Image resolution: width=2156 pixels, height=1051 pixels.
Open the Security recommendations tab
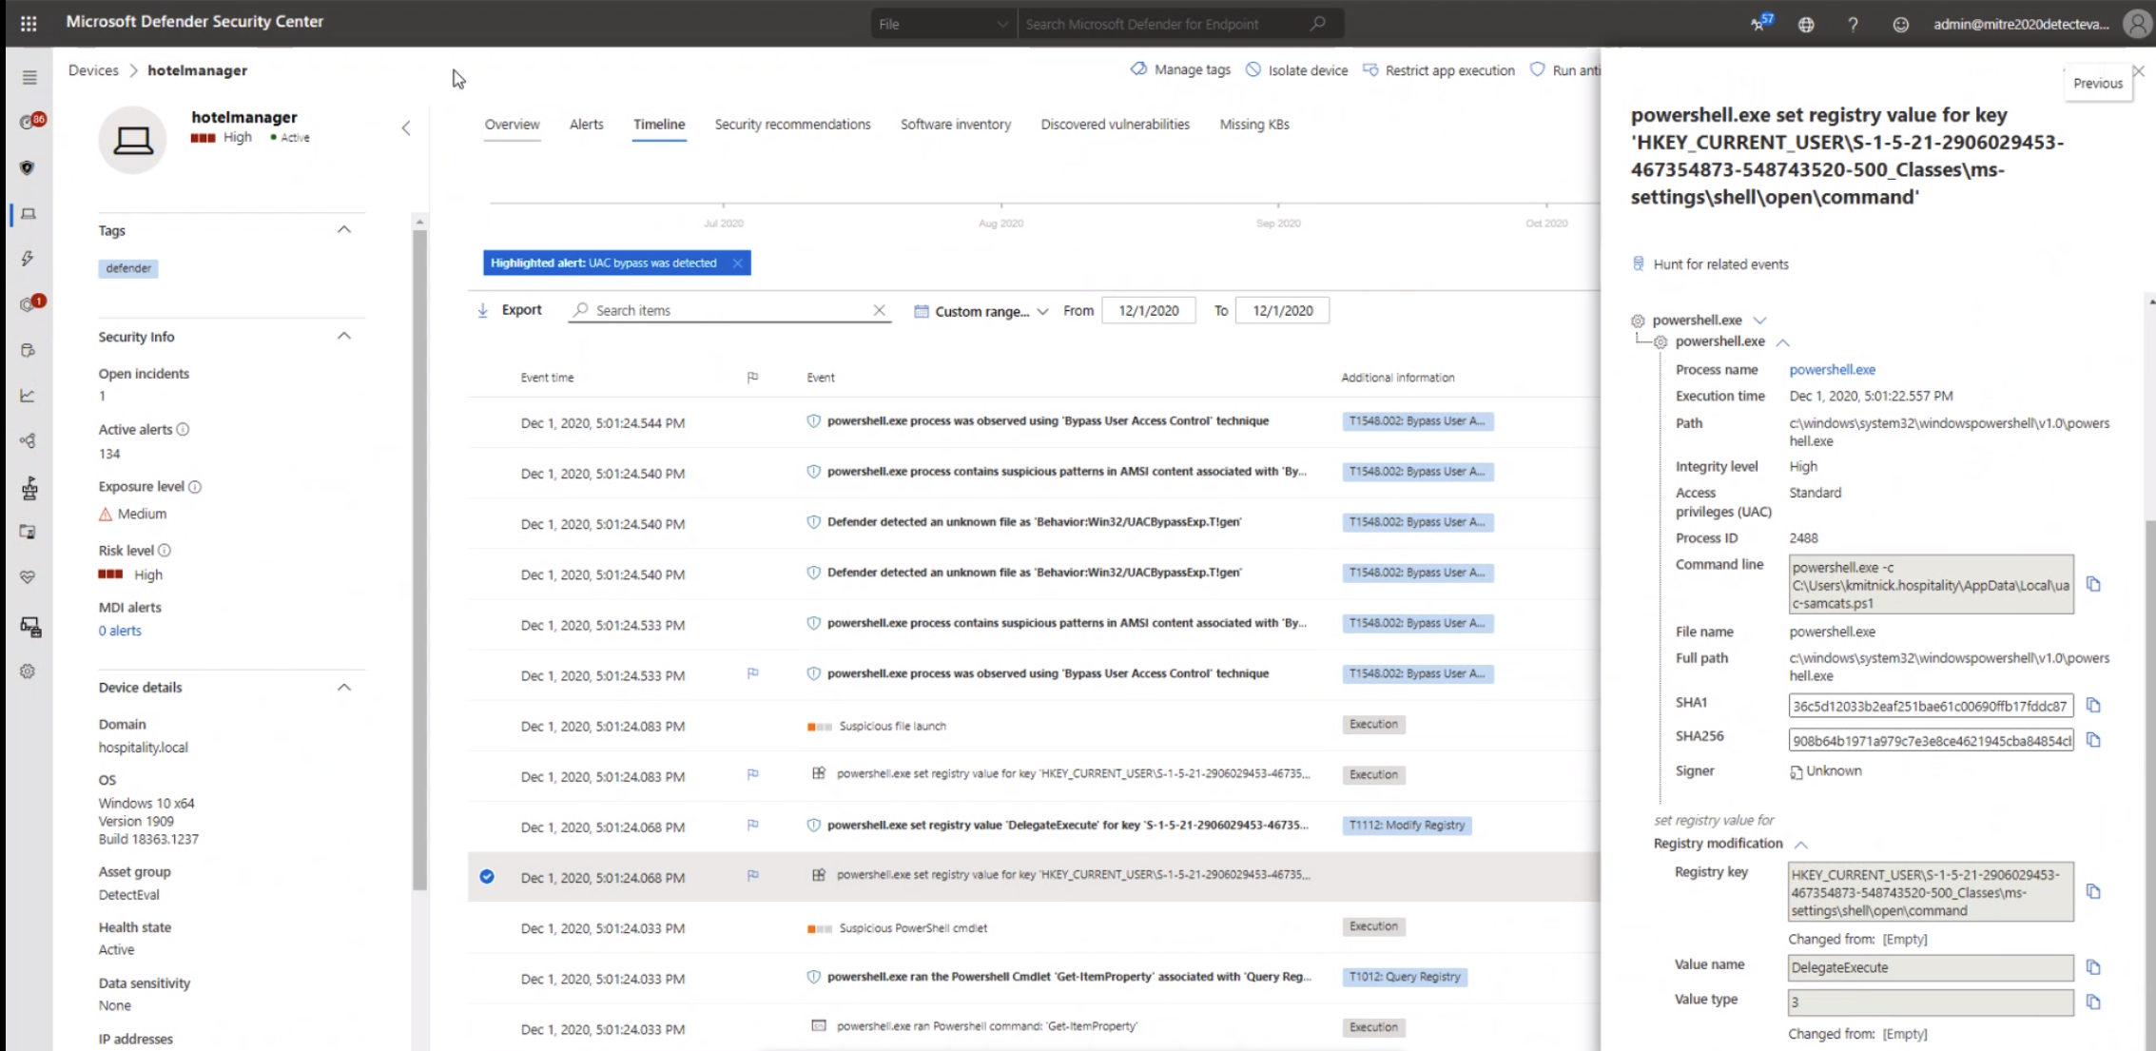click(792, 125)
